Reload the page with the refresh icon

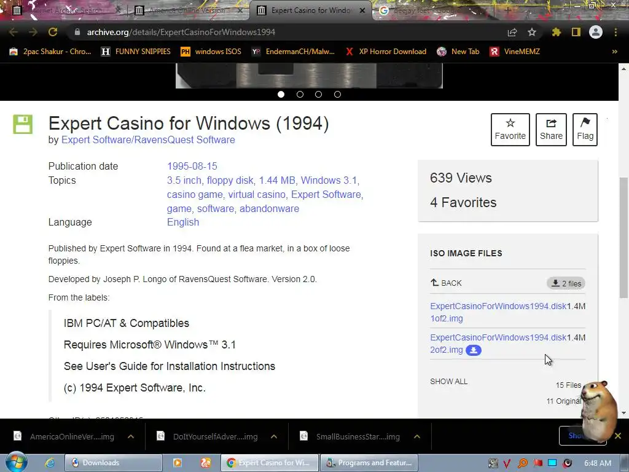coord(53,32)
